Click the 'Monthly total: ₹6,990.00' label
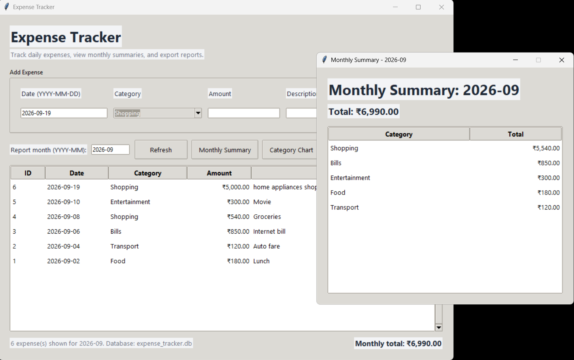The height and width of the screenshot is (360, 574). pyautogui.click(x=398, y=343)
